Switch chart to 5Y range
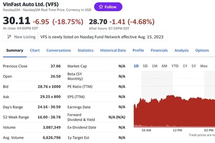This screenshot has height=143, width=215. click(193, 66)
